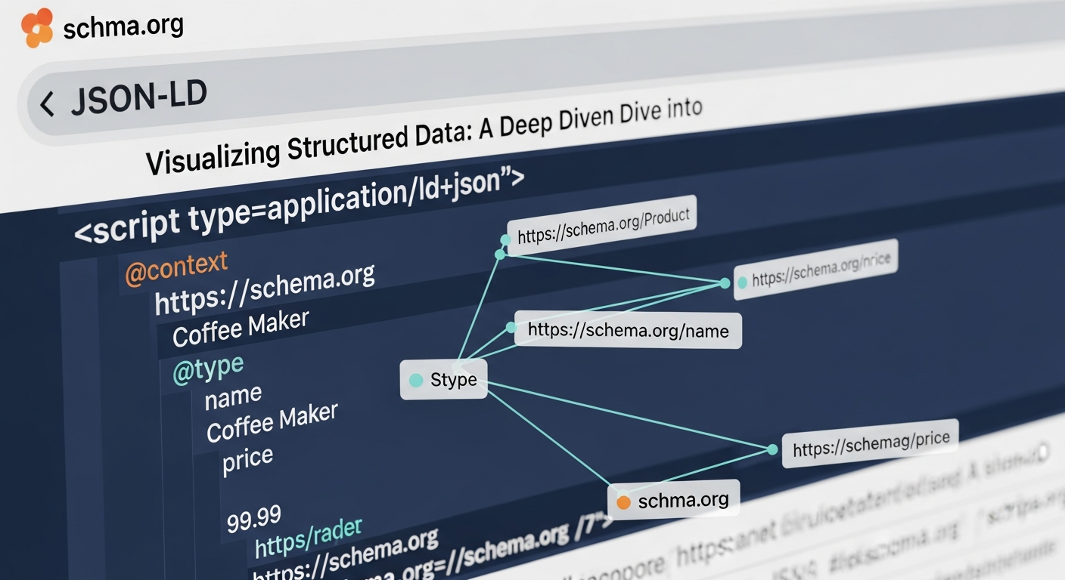Click the teal dot in the schema.org/nrice label
This screenshot has width=1065, height=580.
coord(744,281)
